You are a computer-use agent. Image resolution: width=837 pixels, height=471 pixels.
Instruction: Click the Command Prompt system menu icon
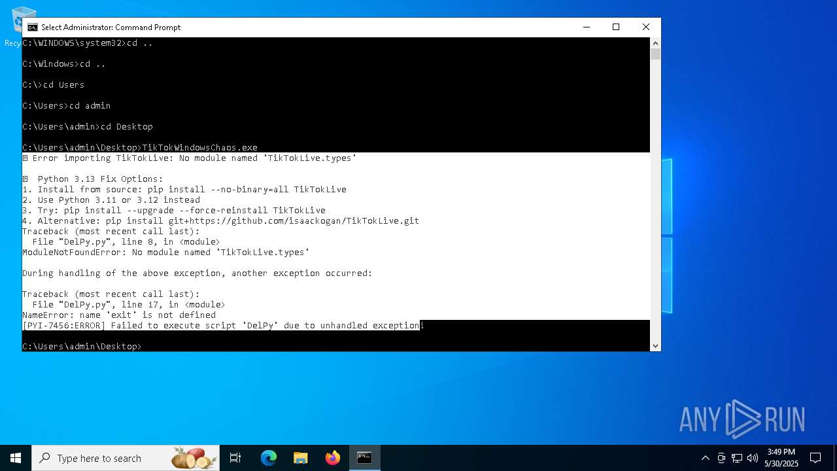click(x=33, y=27)
